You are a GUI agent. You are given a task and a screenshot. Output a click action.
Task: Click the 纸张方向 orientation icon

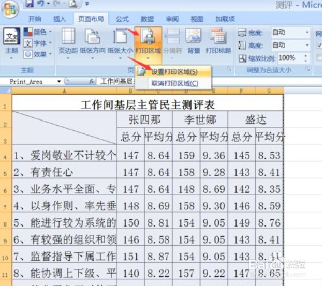(92, 37)
